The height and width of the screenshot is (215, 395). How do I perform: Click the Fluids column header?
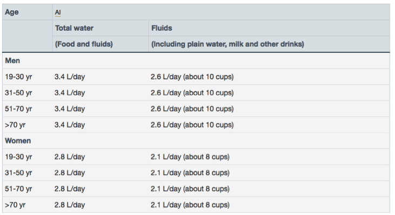coord(162,28)
